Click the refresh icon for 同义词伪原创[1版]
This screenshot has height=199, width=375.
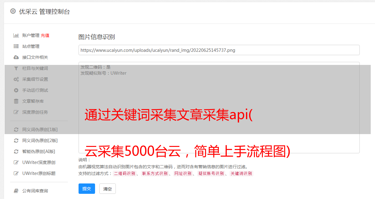16,130
